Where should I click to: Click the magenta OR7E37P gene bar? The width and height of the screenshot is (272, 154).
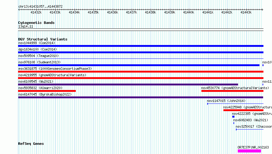(249, 151)
